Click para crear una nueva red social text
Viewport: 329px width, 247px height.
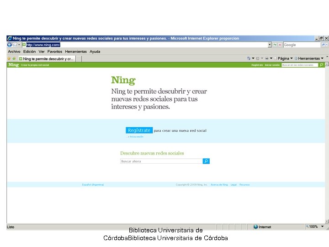point(180,130)
